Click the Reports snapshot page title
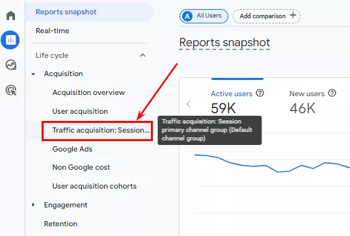This screenshot has width=350, height=236. 224,43
